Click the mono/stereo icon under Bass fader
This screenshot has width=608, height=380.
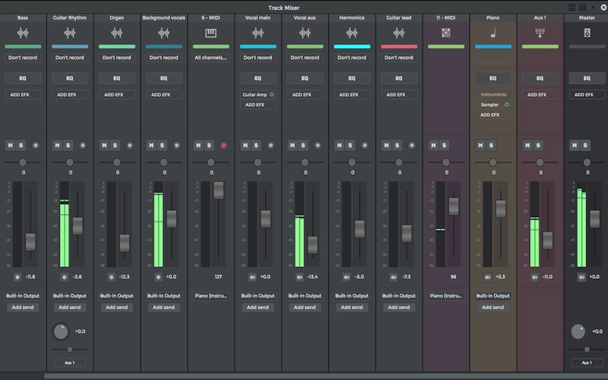(17, 277)
